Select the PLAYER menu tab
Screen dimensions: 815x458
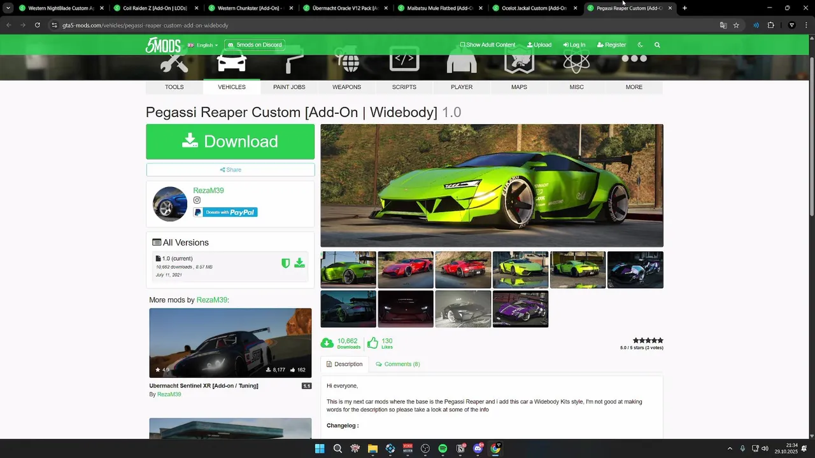pos(462,87)
